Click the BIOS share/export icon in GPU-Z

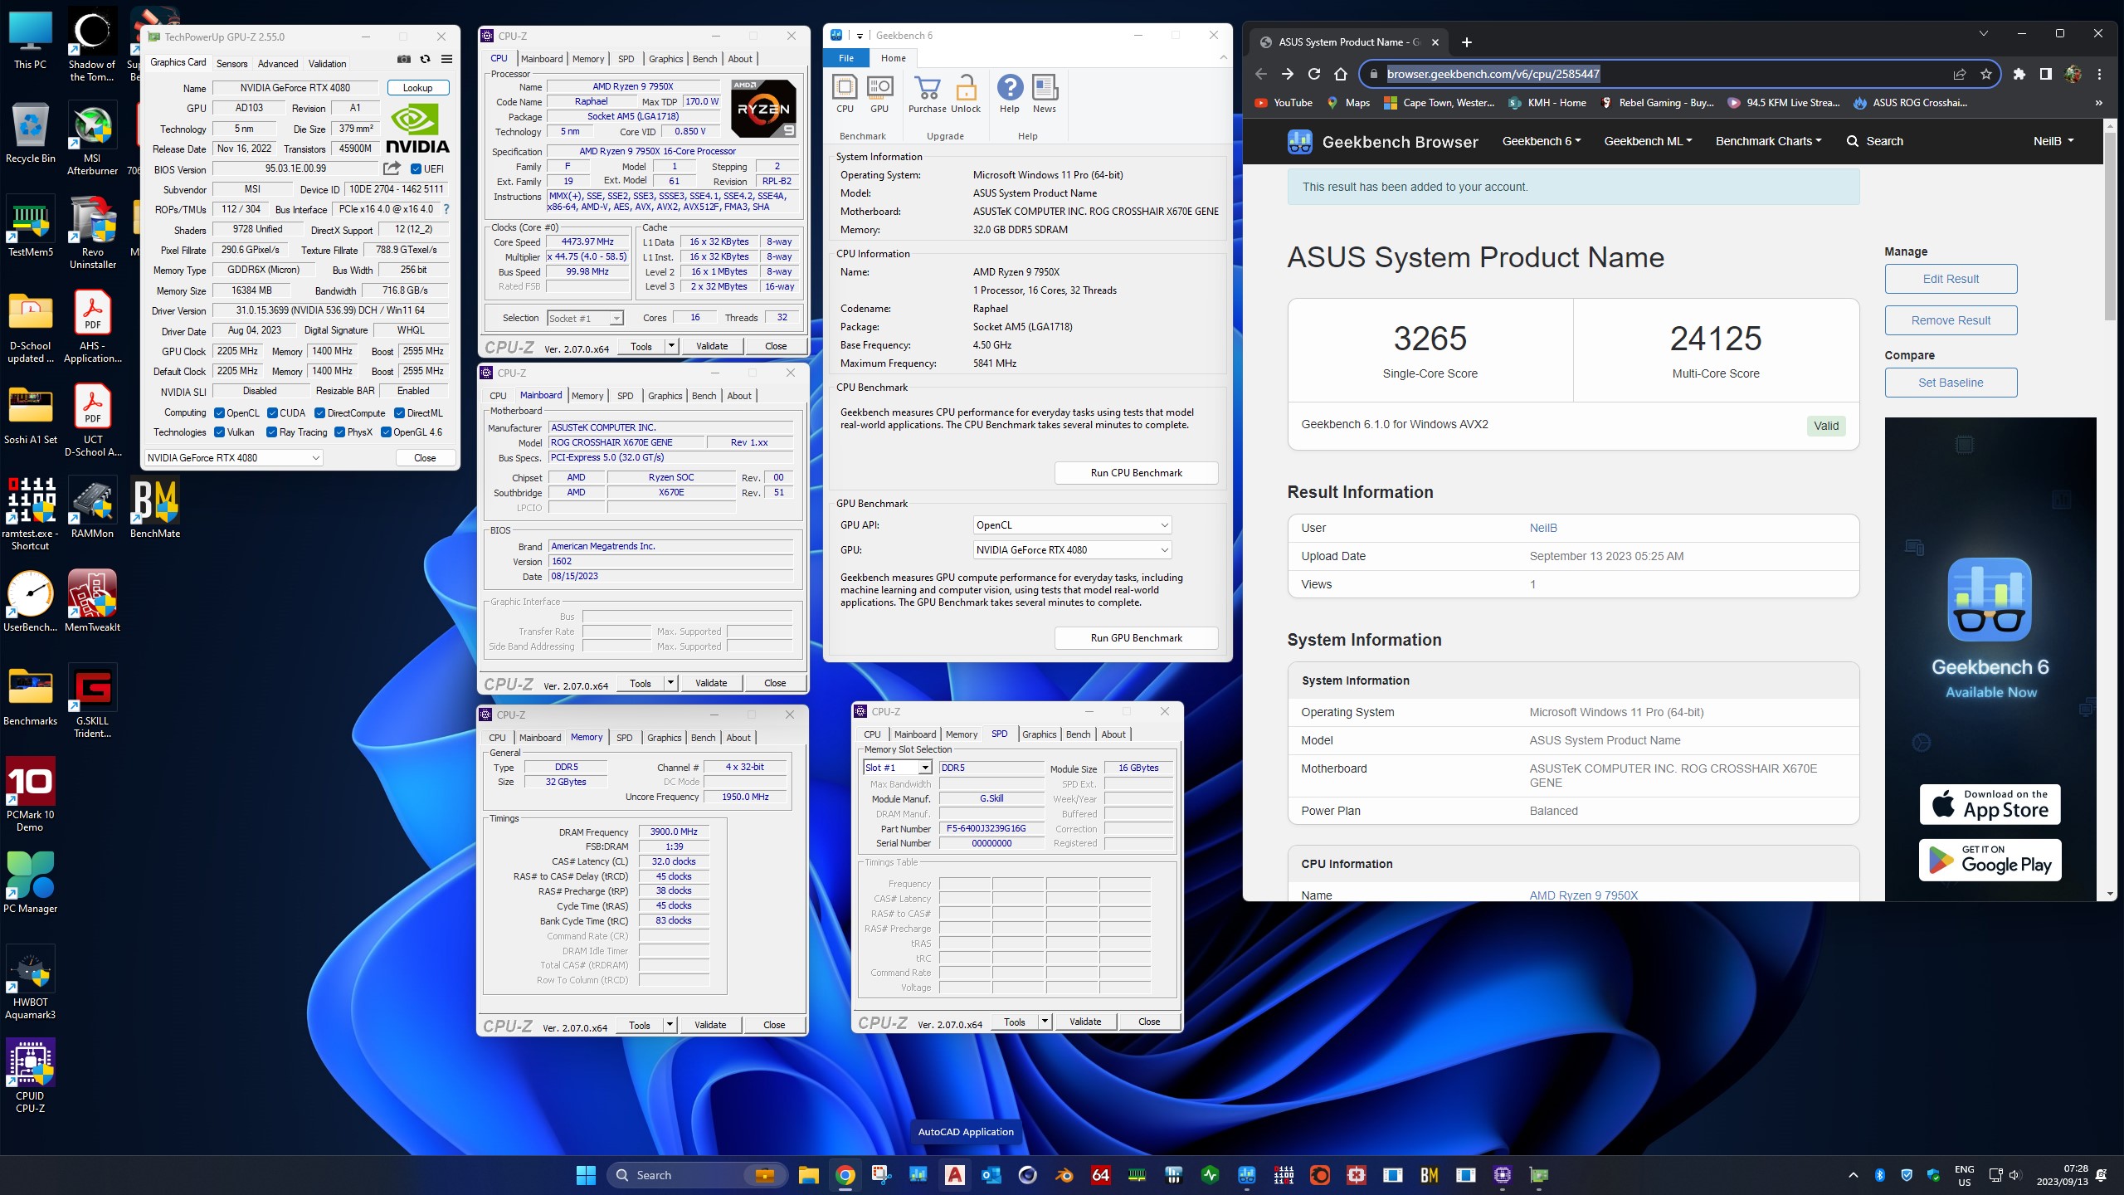(x=392, y=168)
